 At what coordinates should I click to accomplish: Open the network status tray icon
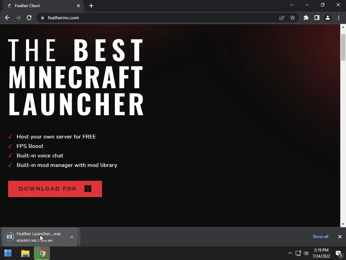pos(298,253)
